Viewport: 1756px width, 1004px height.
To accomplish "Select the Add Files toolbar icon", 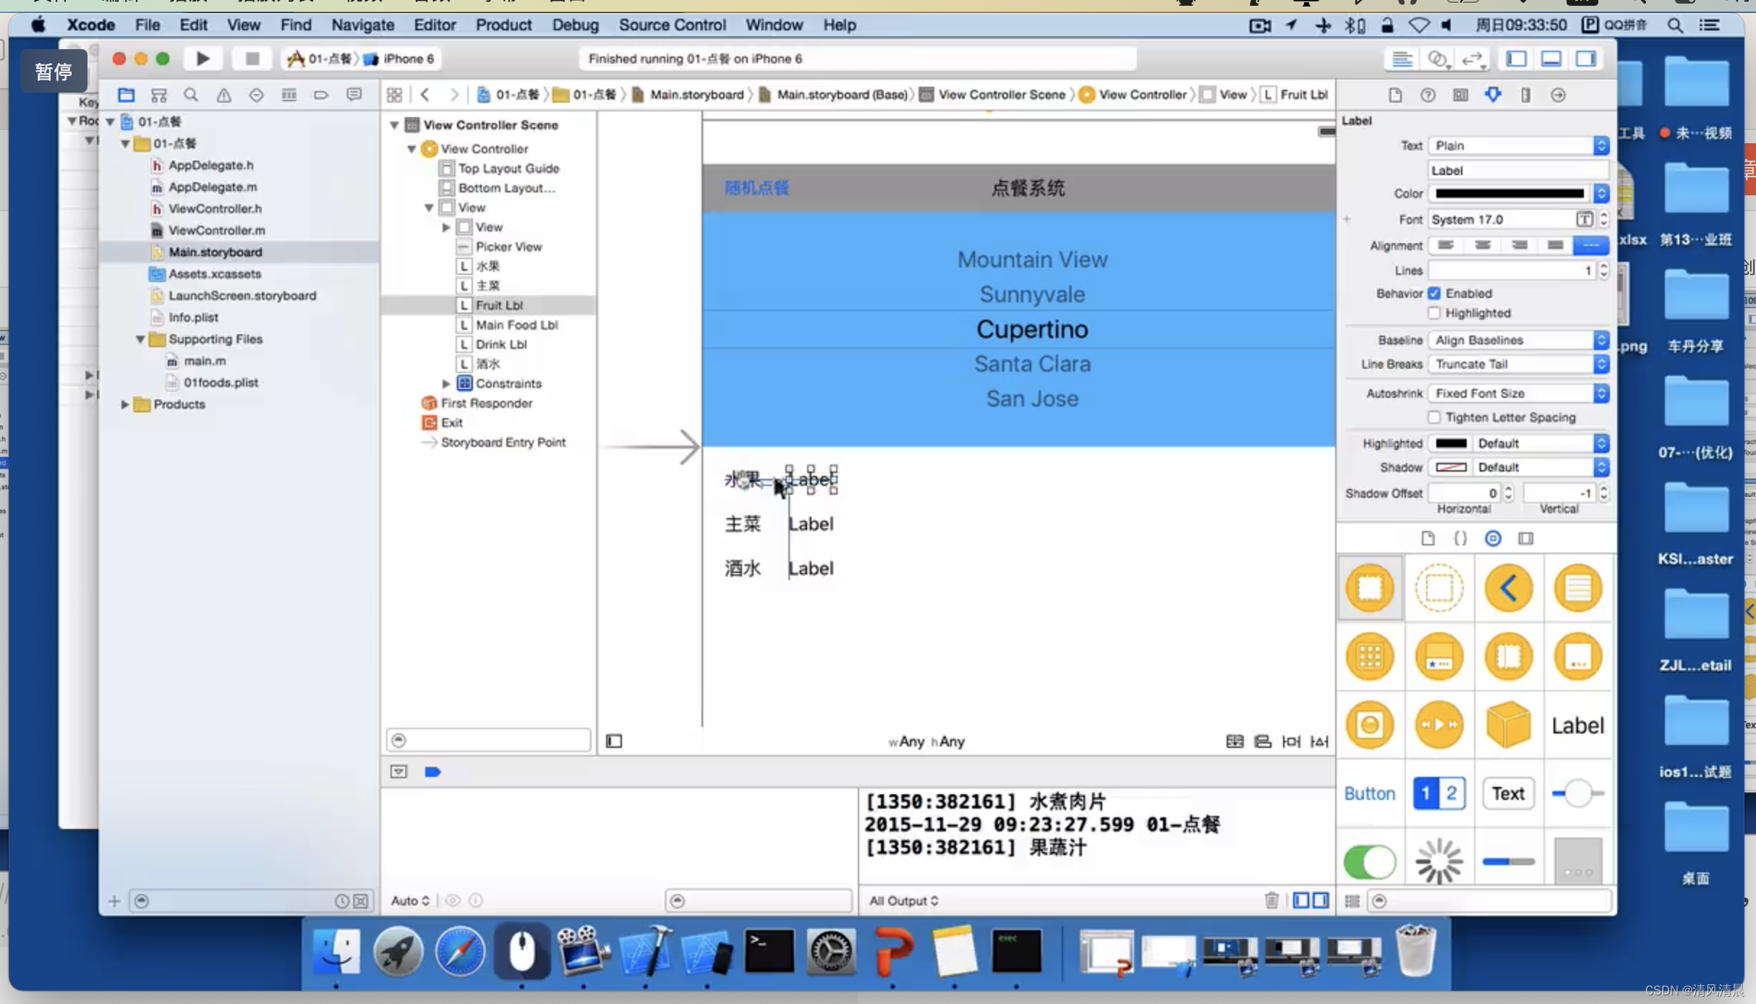I will click(114, 901).
